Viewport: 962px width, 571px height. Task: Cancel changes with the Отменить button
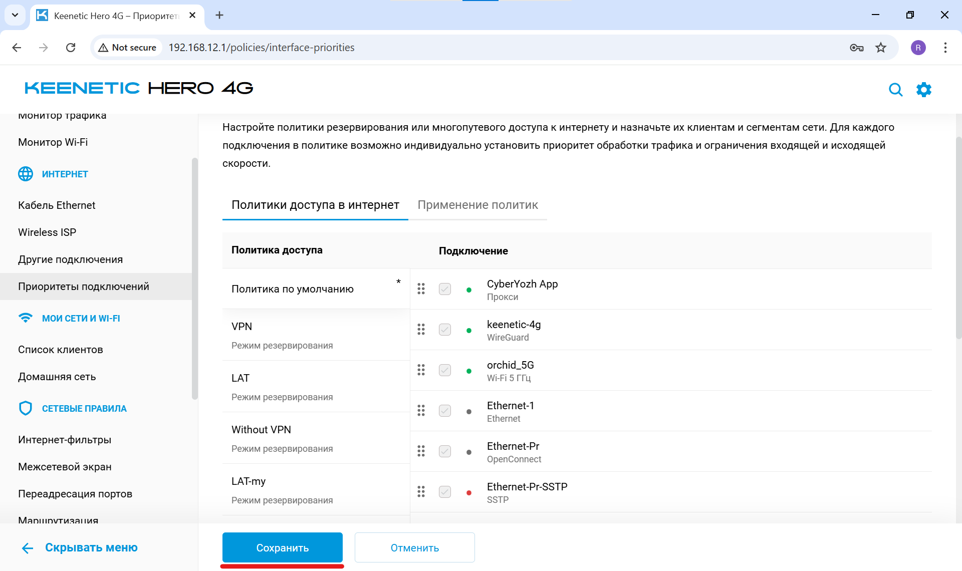pos(414,547)
